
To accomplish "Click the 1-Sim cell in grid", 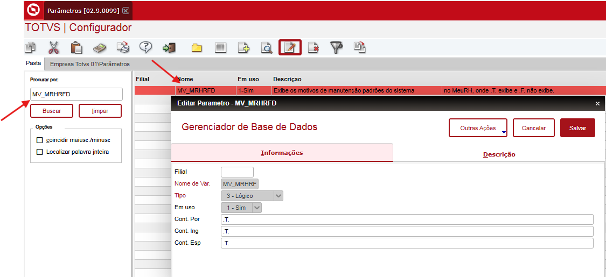I will 254,91.
